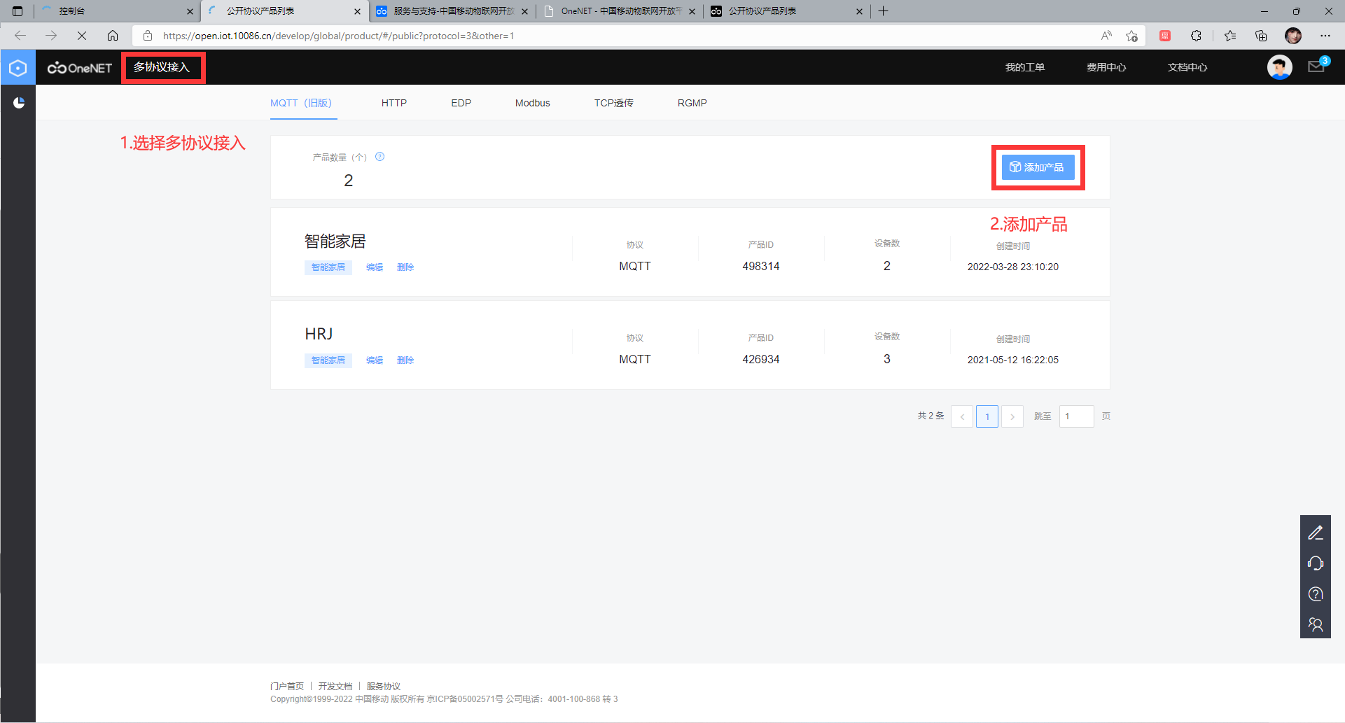Screen dimensions: 1345x723
Task: Open the 服务协议 footer link
Action: point(384,686)
